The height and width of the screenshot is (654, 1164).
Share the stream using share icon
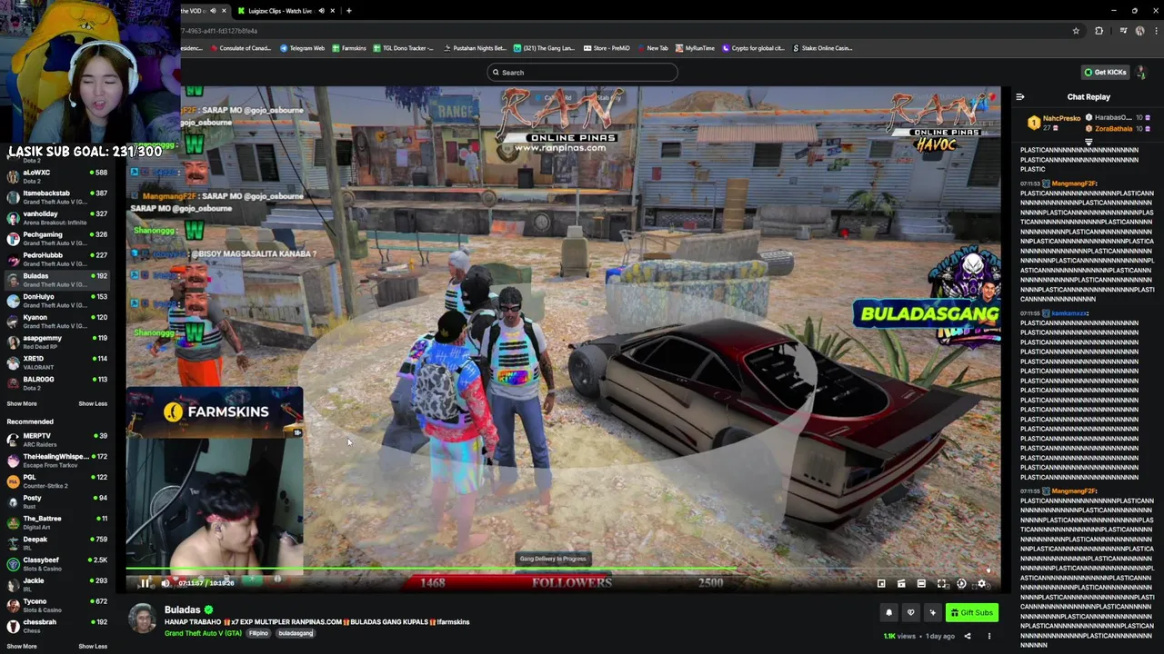pos(968,636)
